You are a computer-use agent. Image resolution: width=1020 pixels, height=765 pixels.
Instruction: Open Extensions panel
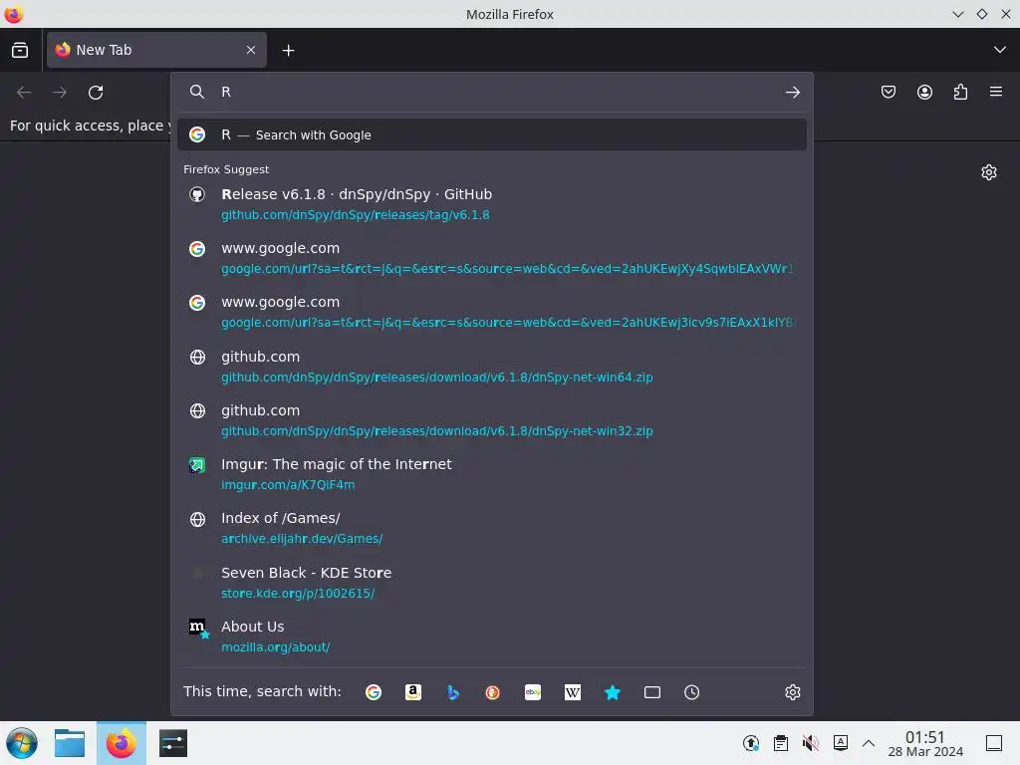coord(960,93)
